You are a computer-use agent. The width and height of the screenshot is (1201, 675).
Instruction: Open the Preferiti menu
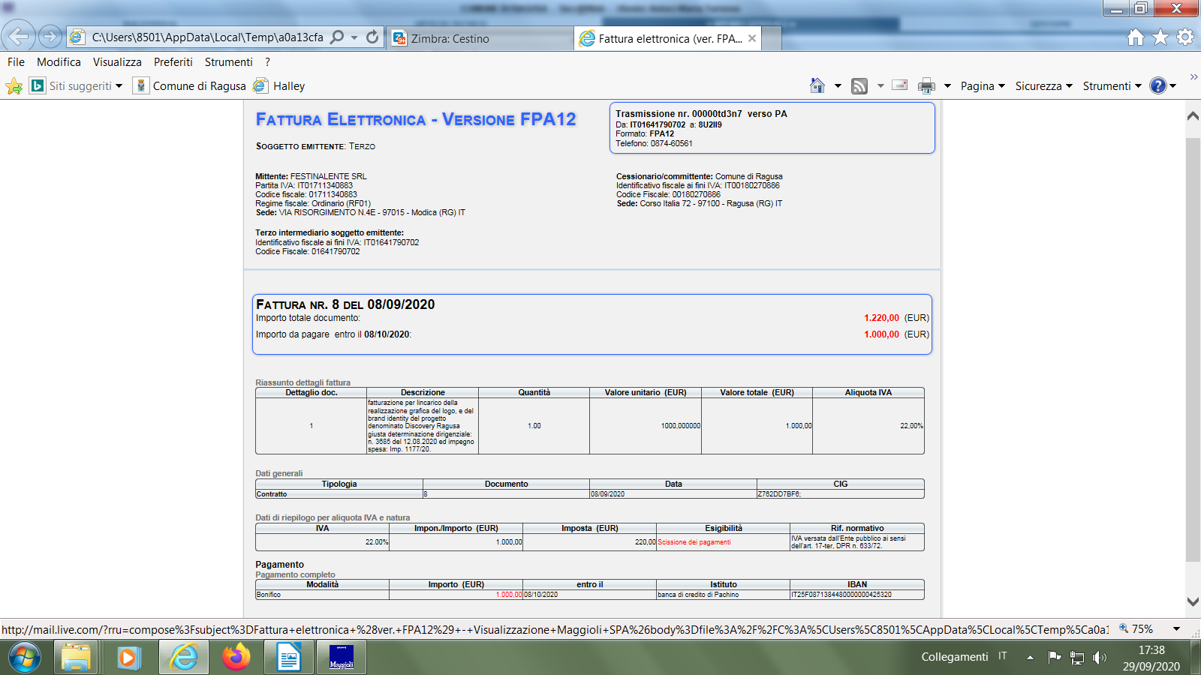[173, 62]
